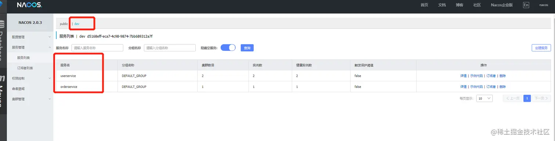Viewport: 555px width, 141px height.
Task: Click the 创建服务 button
Action: tap(541, 48)
